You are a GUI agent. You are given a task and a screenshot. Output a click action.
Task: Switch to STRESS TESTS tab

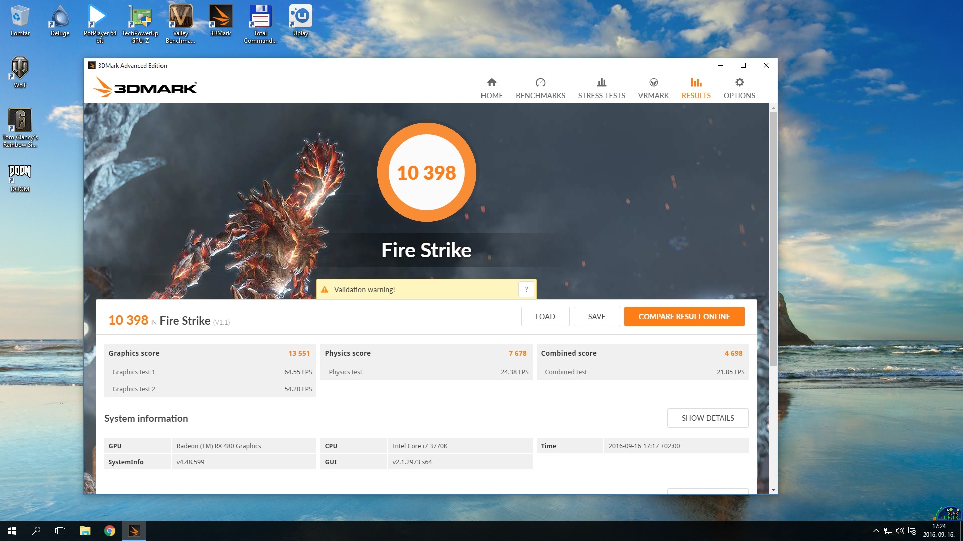point(601,88)
